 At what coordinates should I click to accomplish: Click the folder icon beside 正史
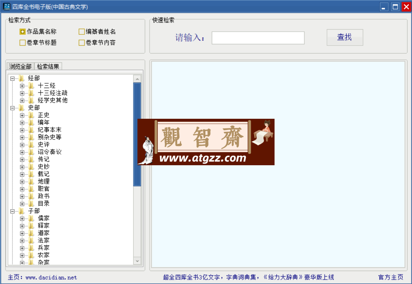31,115
